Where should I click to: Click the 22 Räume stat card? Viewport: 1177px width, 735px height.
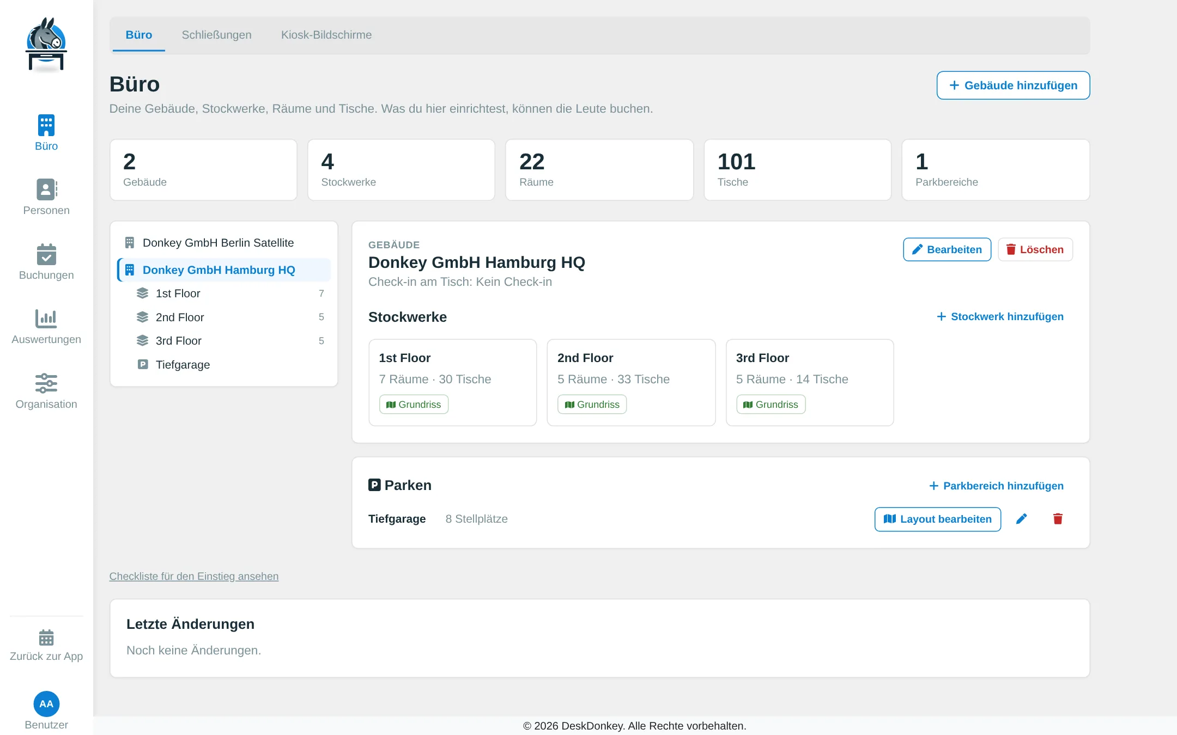599,170
